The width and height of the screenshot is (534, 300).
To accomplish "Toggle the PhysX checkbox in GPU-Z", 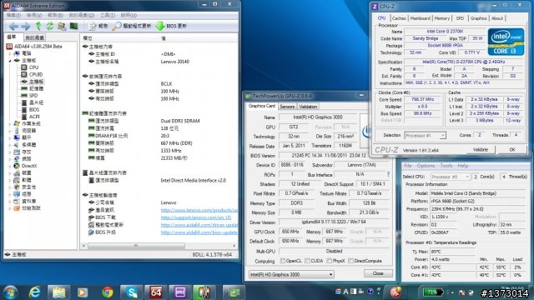I will coord(329,261).
